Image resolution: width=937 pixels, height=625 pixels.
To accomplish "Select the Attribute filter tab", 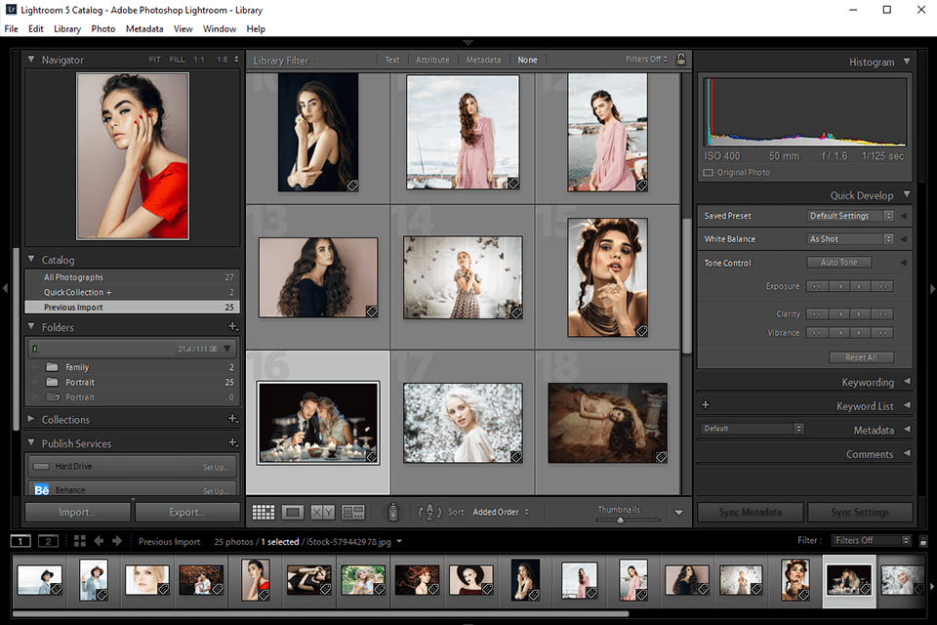I will point(432,60).
